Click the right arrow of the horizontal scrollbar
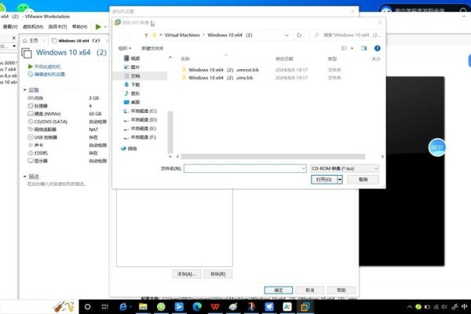The image size is (471, 314). pos(382,156)
